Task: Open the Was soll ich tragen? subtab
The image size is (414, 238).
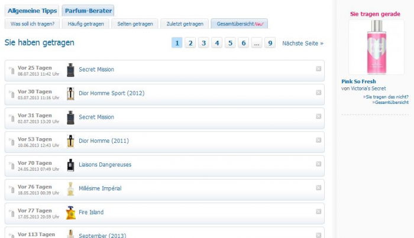Action: pyautogui.click(x=32, y=24)
